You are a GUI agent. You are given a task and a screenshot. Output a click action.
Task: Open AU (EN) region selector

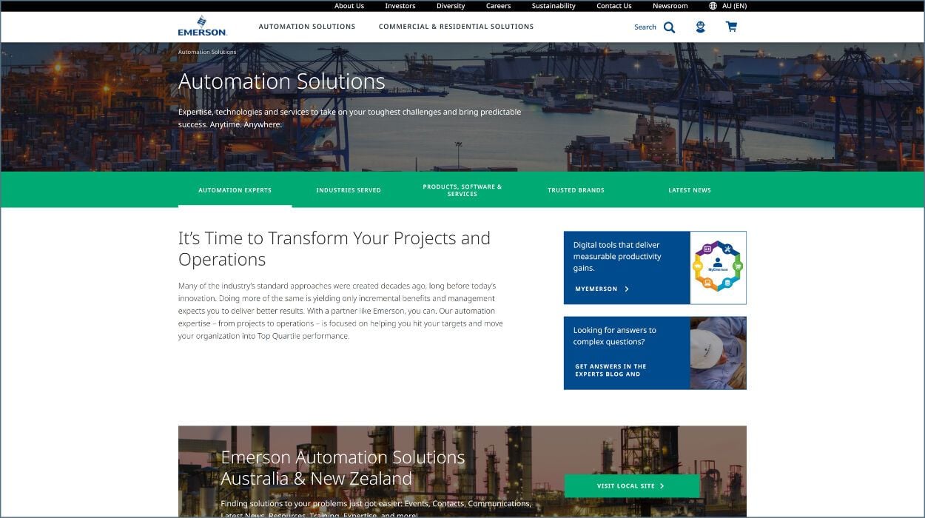click(734, 6)
